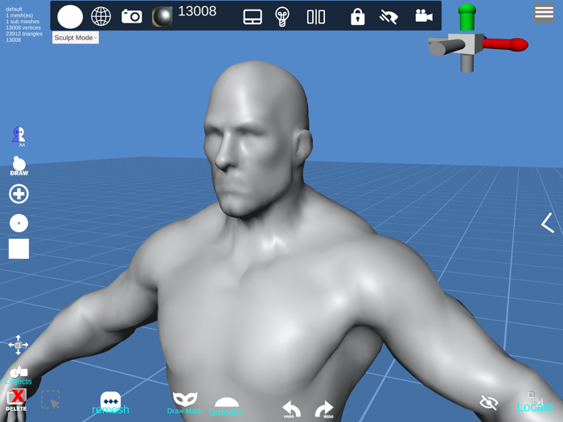The width and height of the screenshot is (563, 422).
Task: Toggle the hidden-eye icon in top toolbar
Action: [x=388, y=17]
